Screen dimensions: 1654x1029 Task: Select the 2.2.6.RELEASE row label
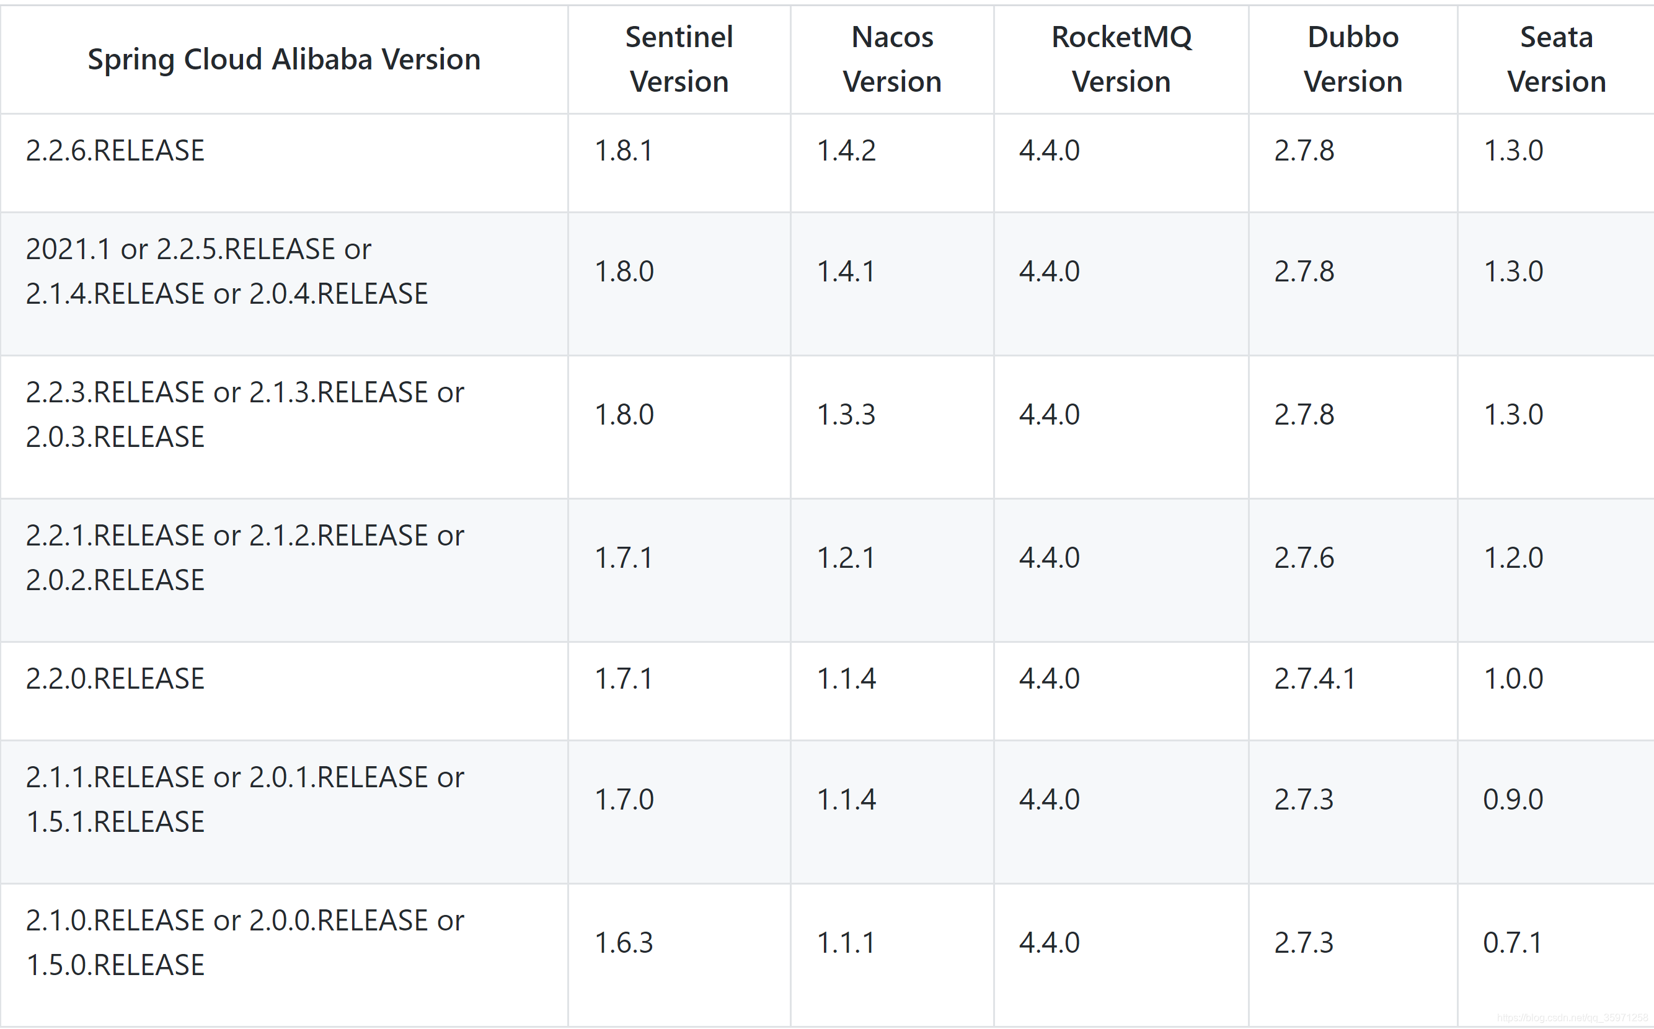click(115, 151)
